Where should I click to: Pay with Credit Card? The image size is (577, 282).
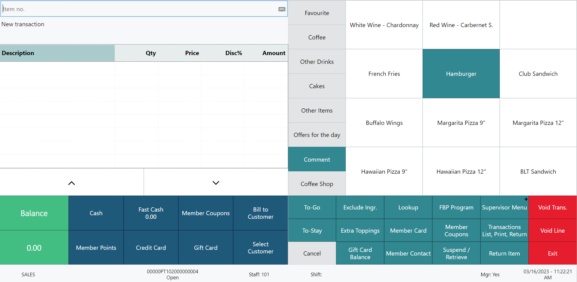click(x=151, y=248)
